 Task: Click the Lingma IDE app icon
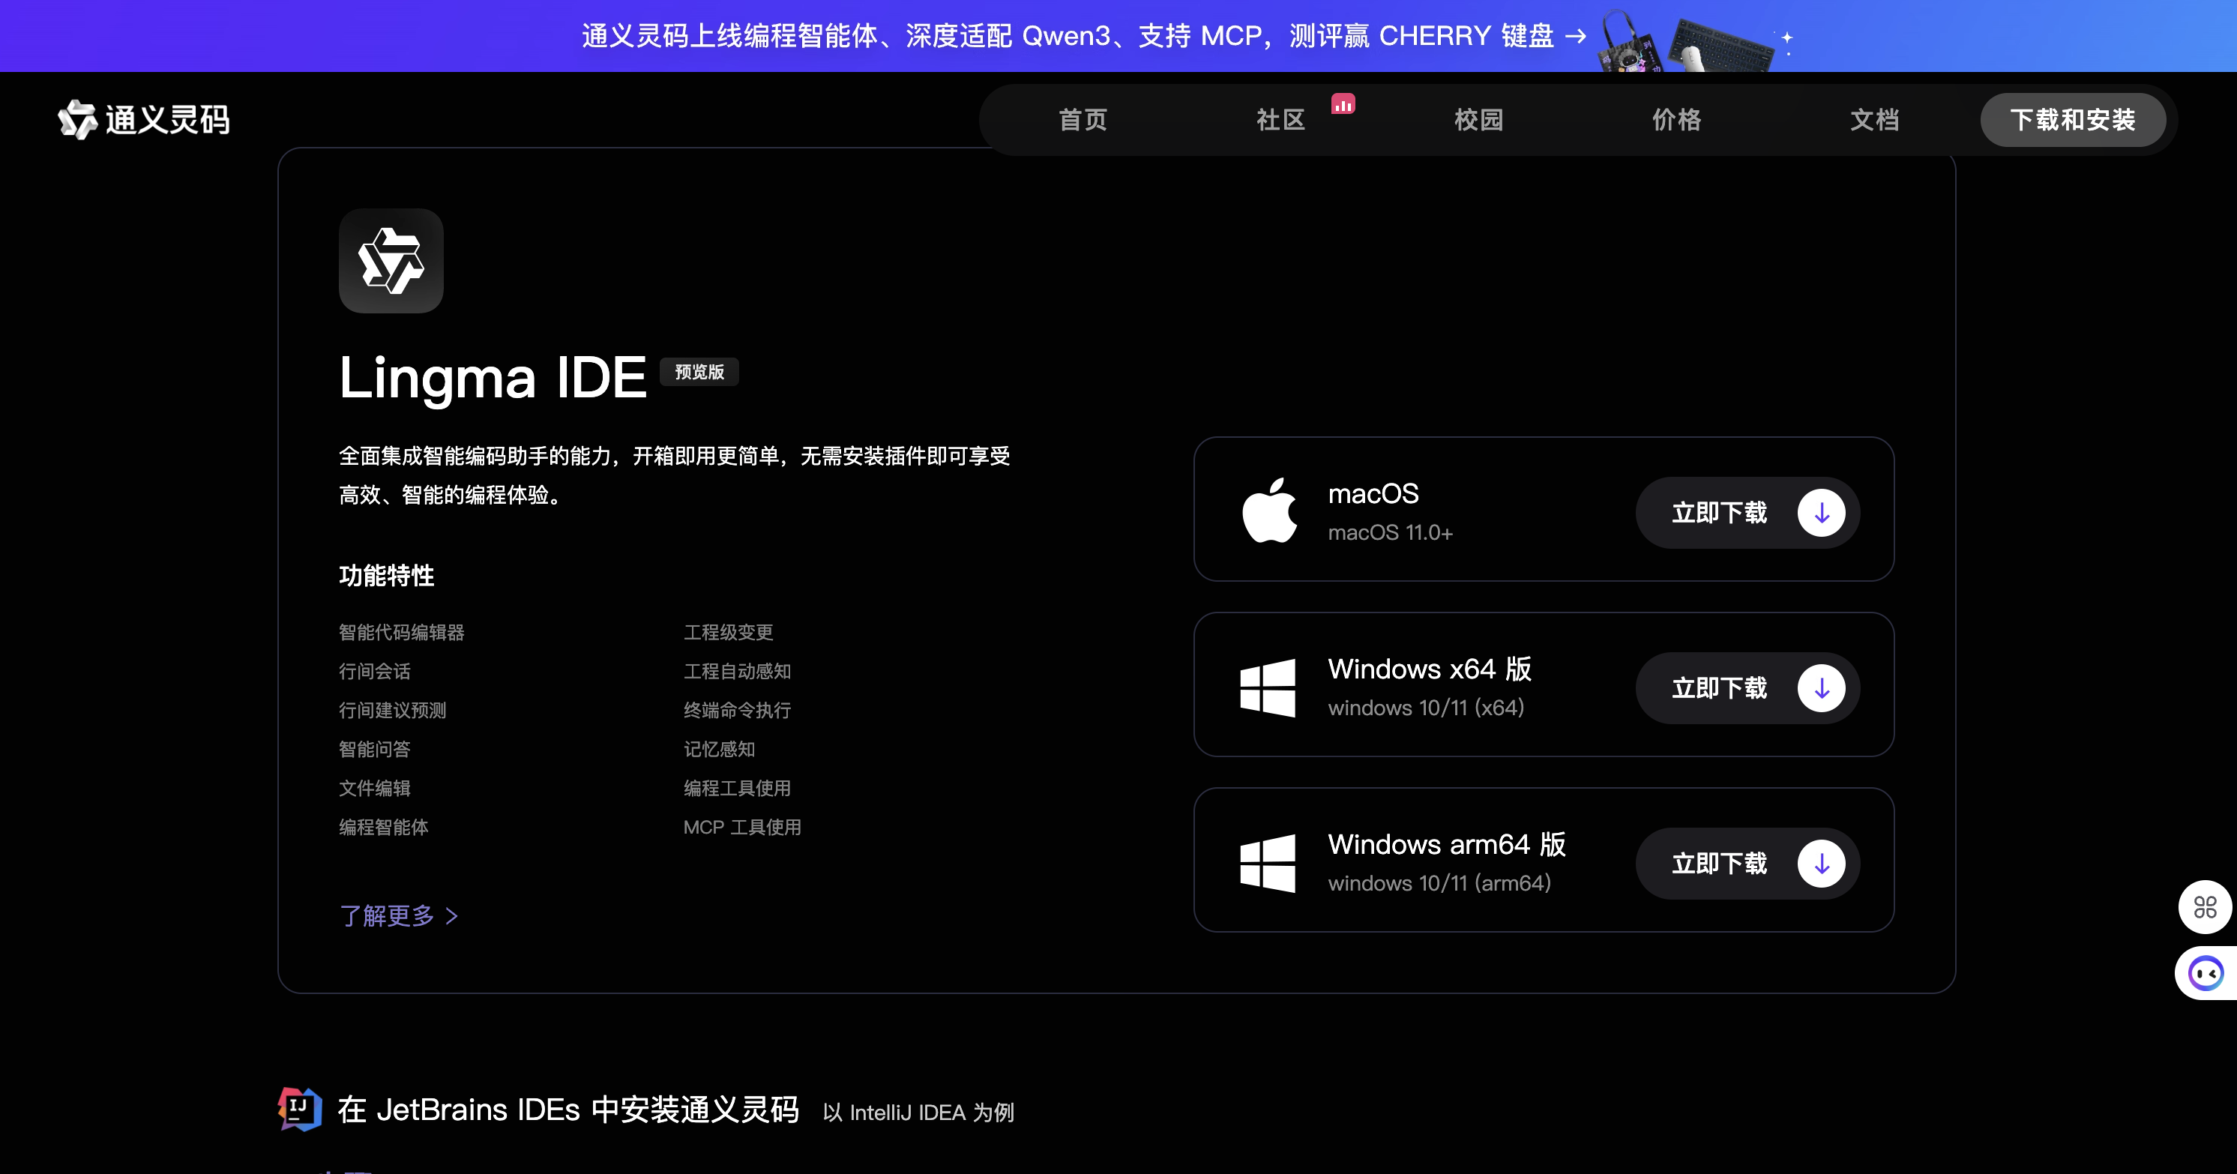[x=391, y=260]
